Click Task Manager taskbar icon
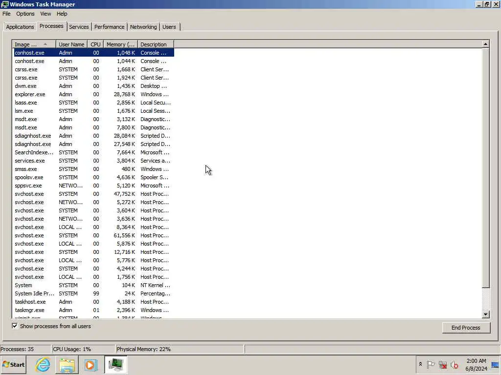The height and width of the screenshot is (375, 501). [x=115, y=364]
